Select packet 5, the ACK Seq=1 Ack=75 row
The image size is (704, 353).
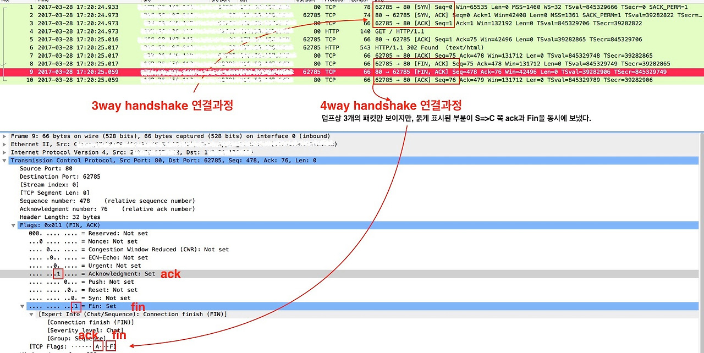352,40
